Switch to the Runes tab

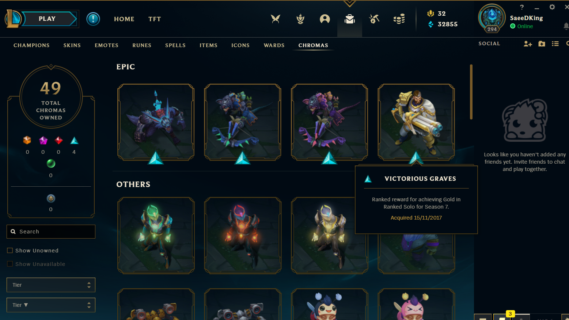[x=142, y=45]
